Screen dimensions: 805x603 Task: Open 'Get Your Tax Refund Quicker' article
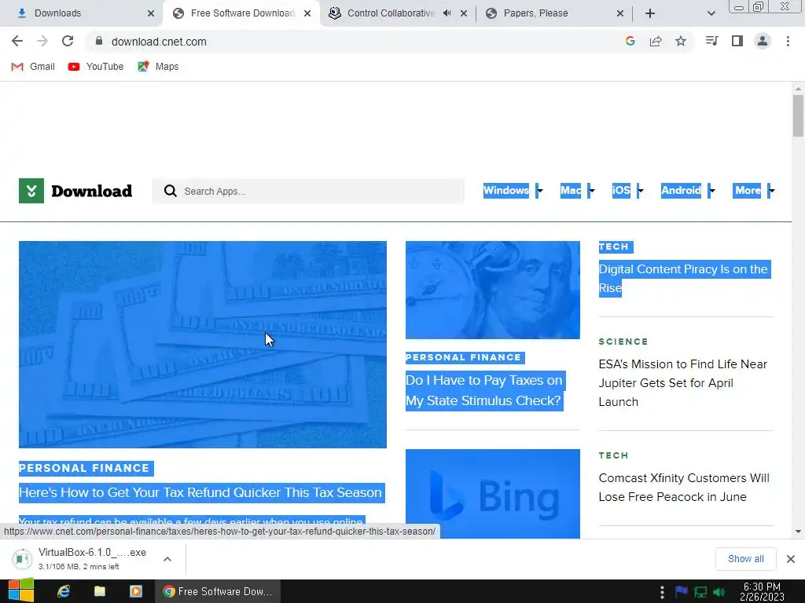(x=200, y=493)
